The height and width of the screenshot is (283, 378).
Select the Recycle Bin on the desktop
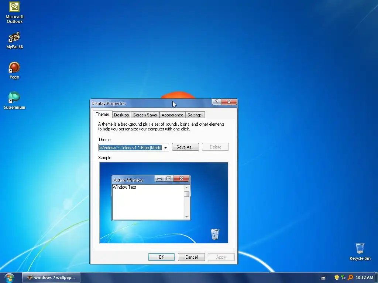coord(360,251)
